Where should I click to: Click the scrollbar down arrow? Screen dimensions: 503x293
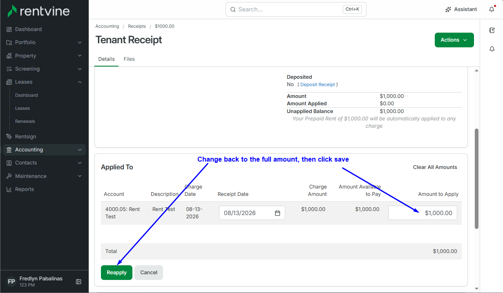(x=476, y=289)
